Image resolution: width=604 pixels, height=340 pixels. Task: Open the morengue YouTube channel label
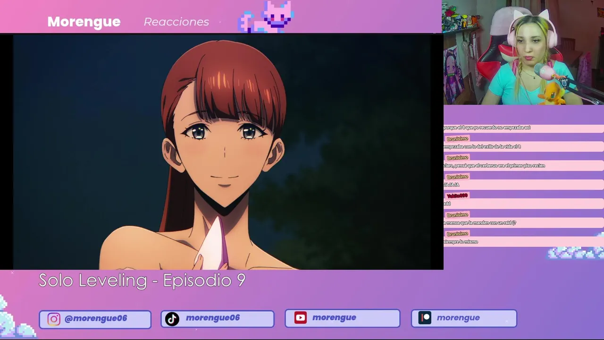334,318
